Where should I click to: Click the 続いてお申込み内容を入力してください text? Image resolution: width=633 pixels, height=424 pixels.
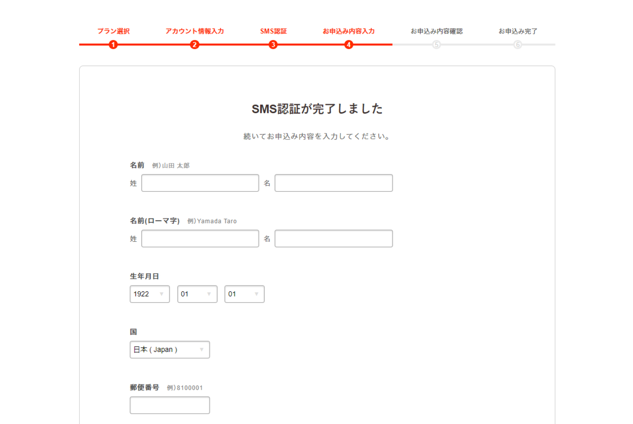coord(317,136)
